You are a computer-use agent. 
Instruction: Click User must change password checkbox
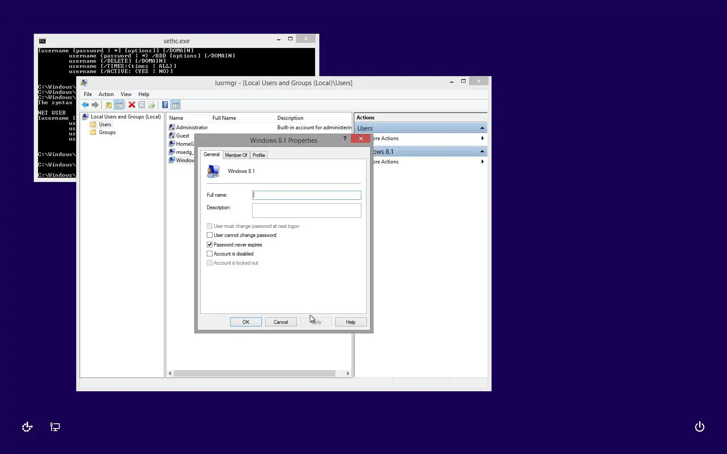[x=210, y=226]
